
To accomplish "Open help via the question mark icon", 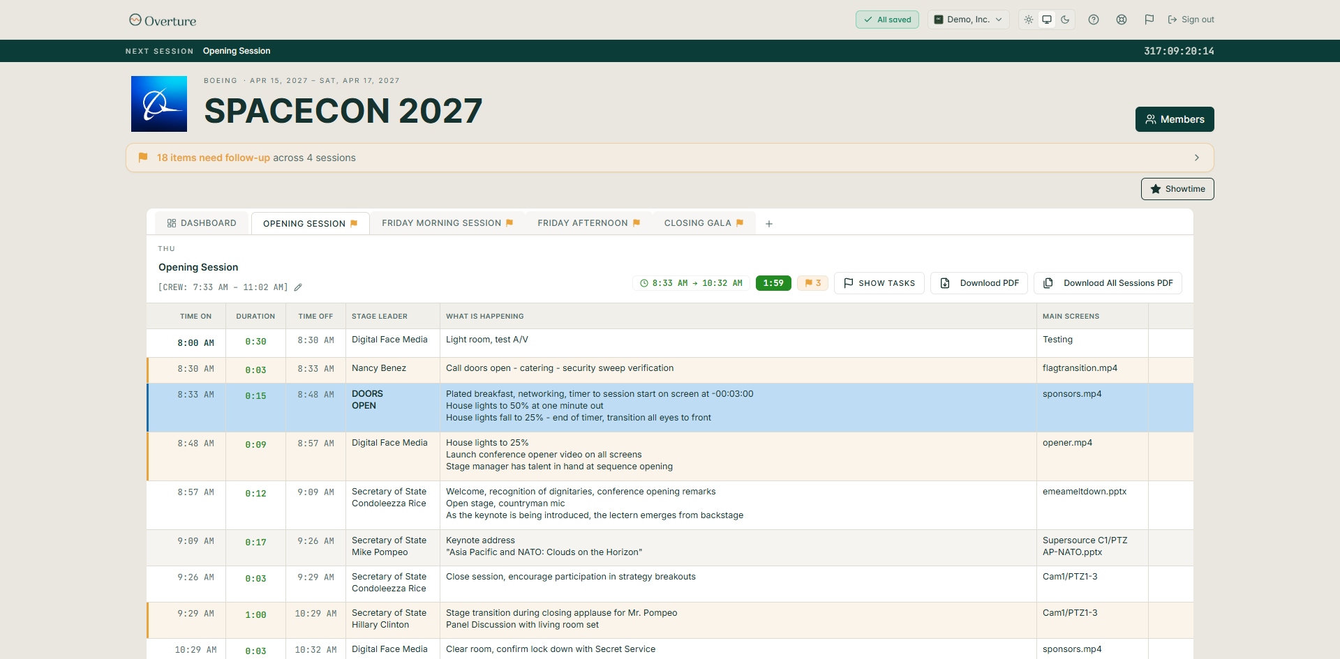I will pos(1094,20).
